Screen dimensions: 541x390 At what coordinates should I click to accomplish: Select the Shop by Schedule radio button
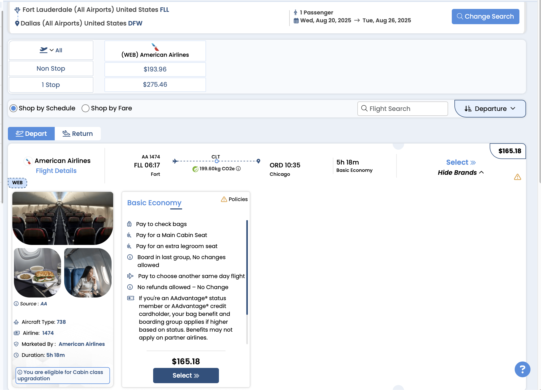(13, 108)
